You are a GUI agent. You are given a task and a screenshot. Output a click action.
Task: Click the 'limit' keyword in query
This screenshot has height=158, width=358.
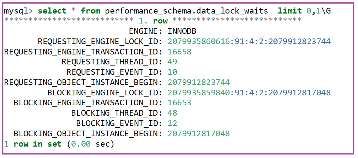(290, 11)
